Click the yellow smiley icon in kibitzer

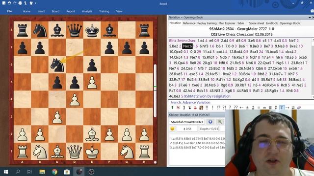pos(172,129)
